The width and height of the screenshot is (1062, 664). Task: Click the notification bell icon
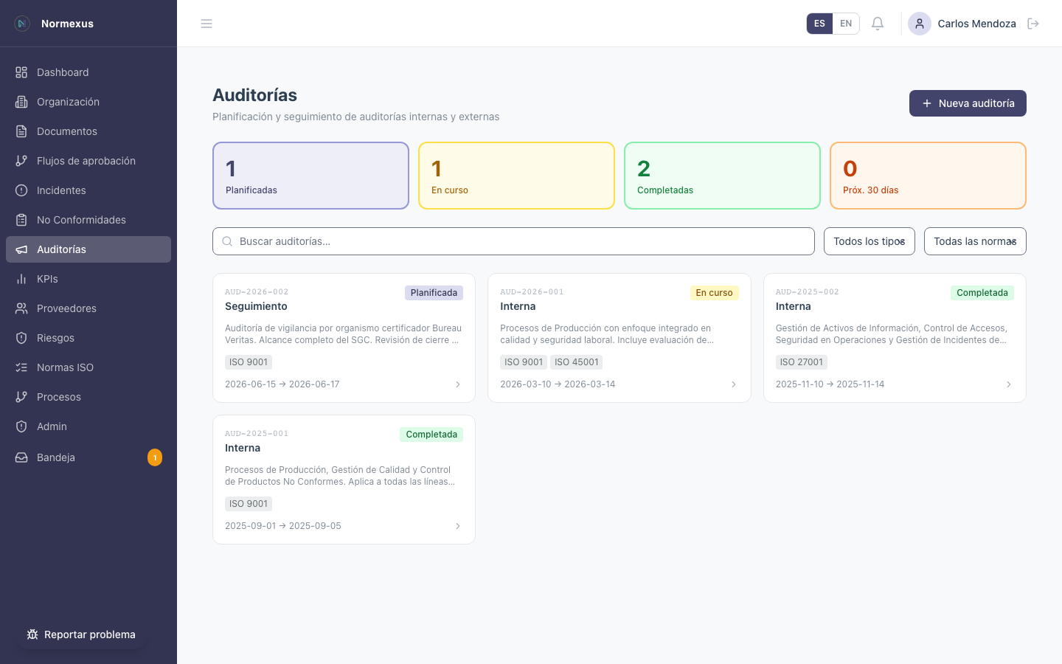click(878, 23)
